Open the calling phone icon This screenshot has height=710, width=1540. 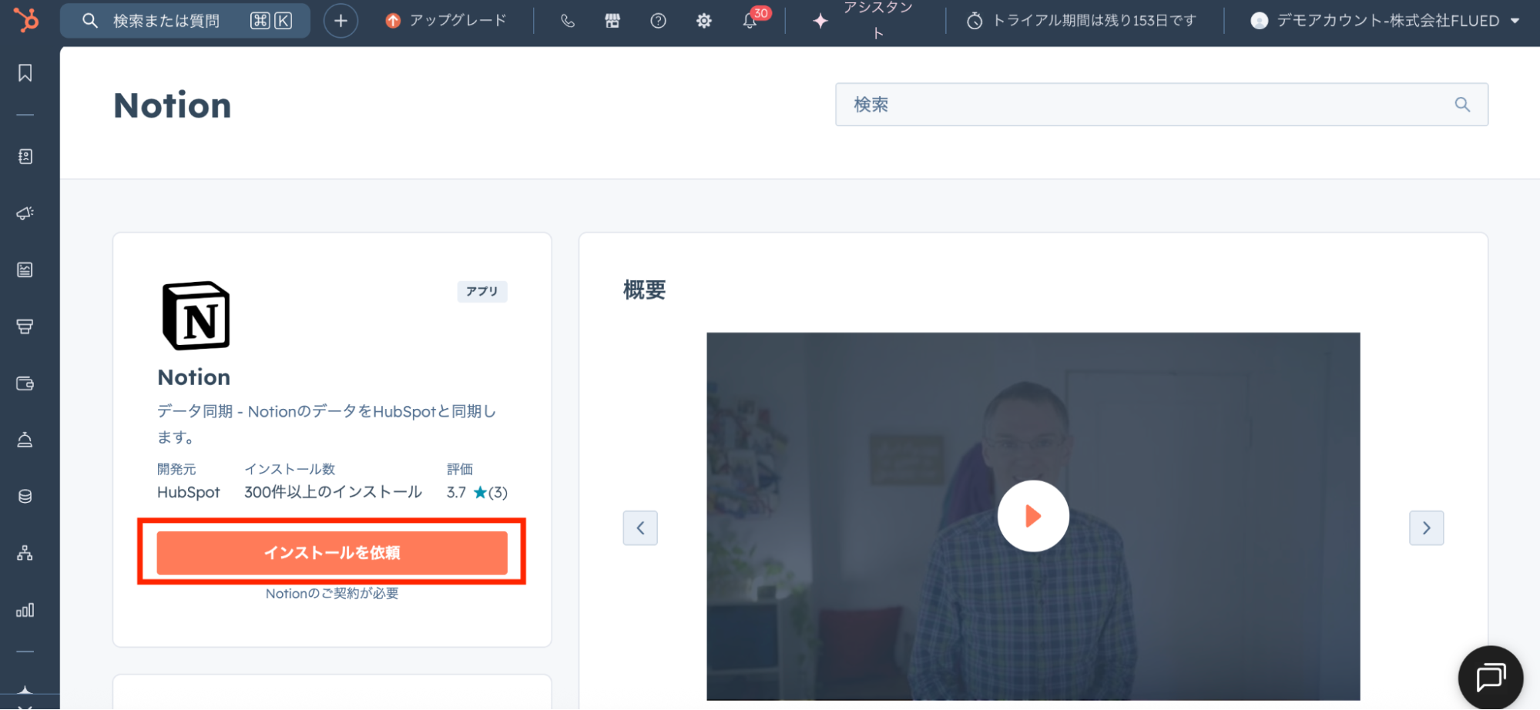tap(568, 21)
